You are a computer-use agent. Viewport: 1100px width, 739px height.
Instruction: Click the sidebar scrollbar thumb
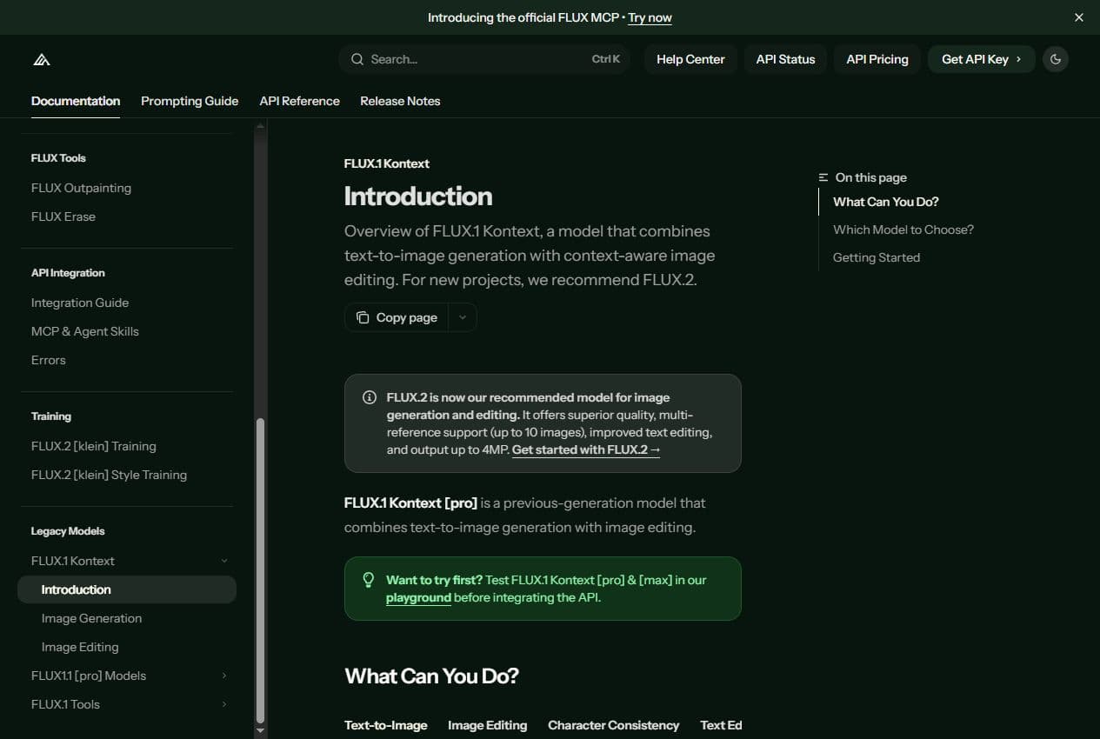point(259,570)
